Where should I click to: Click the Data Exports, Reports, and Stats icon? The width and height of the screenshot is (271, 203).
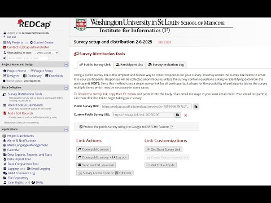5,155
